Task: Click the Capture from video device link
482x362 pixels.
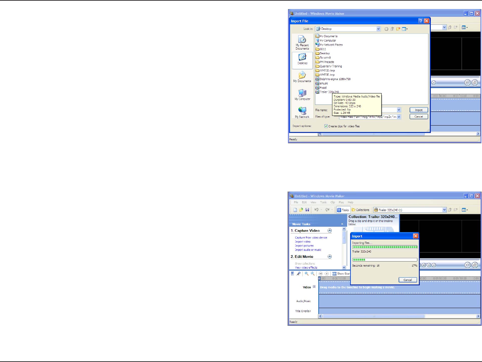Action: 311,238
